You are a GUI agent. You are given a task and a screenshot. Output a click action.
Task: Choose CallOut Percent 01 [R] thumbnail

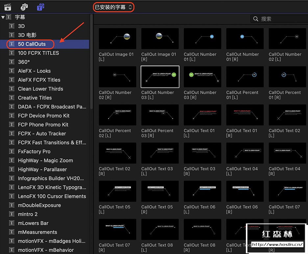287,77
